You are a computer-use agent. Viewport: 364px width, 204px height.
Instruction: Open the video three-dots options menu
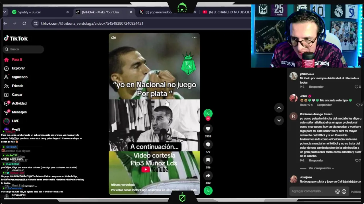coord(194,38)
